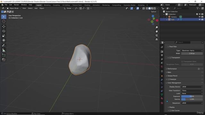Hide the rock object in viewport

tap(200, 19)
